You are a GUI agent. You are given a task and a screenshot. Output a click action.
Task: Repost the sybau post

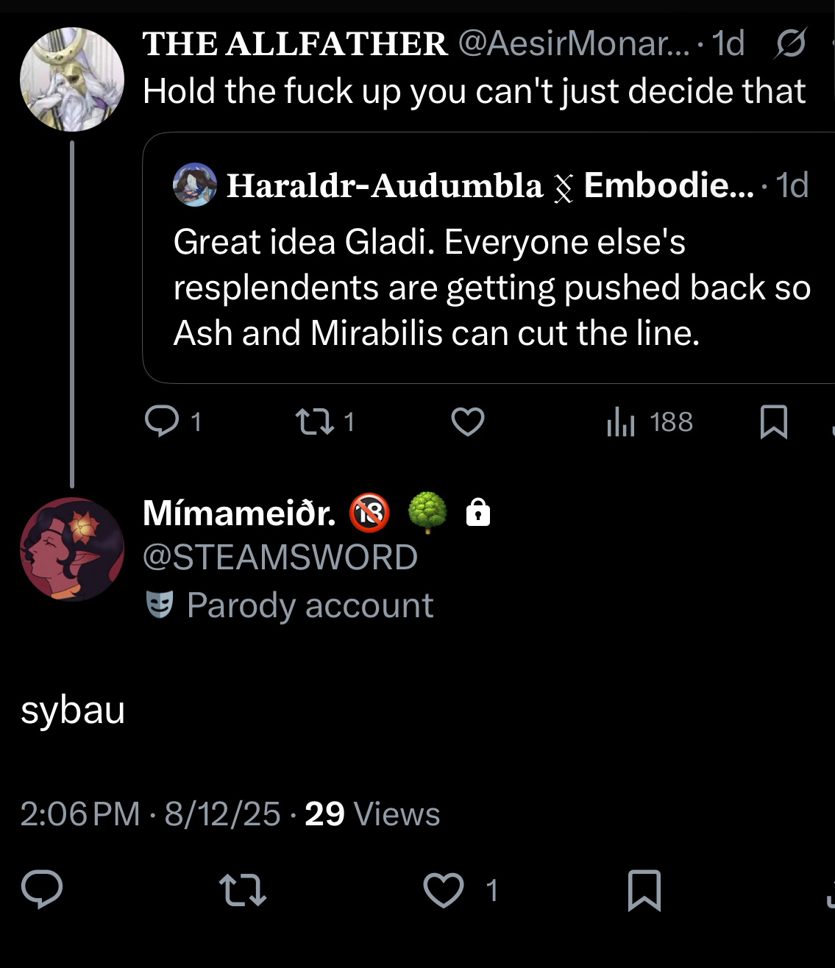[x=243, y=889]
